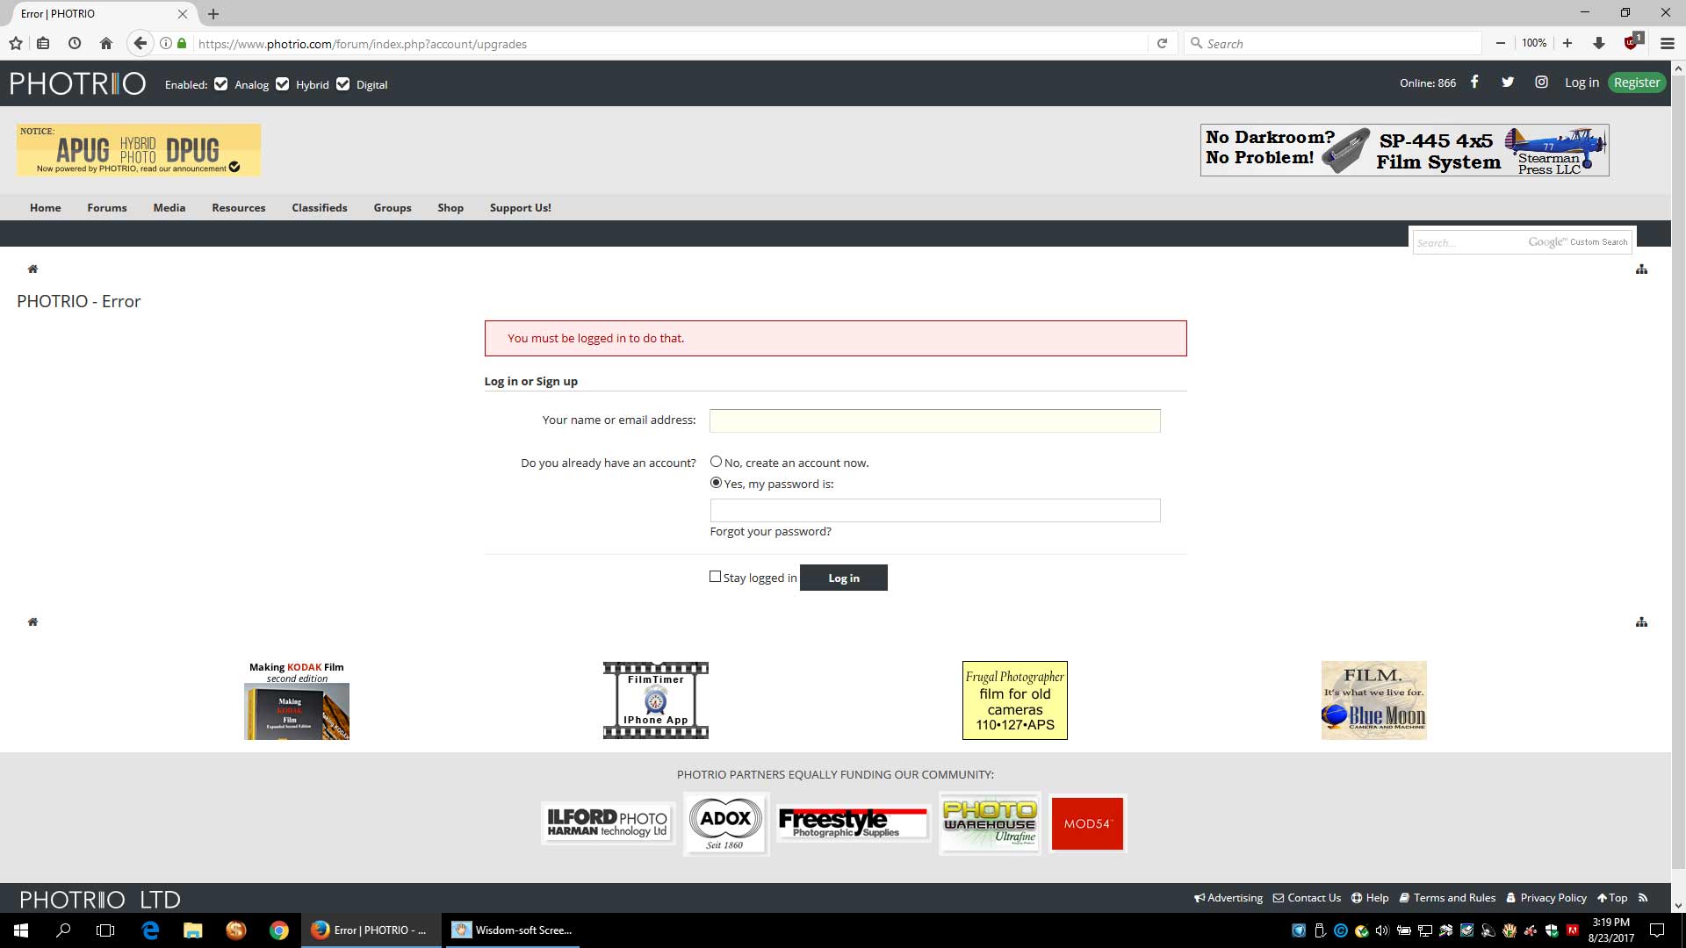Screen dimensions: 1686x948
Task: Click the browser downloads arrow icon
Action: point(1598,43)
